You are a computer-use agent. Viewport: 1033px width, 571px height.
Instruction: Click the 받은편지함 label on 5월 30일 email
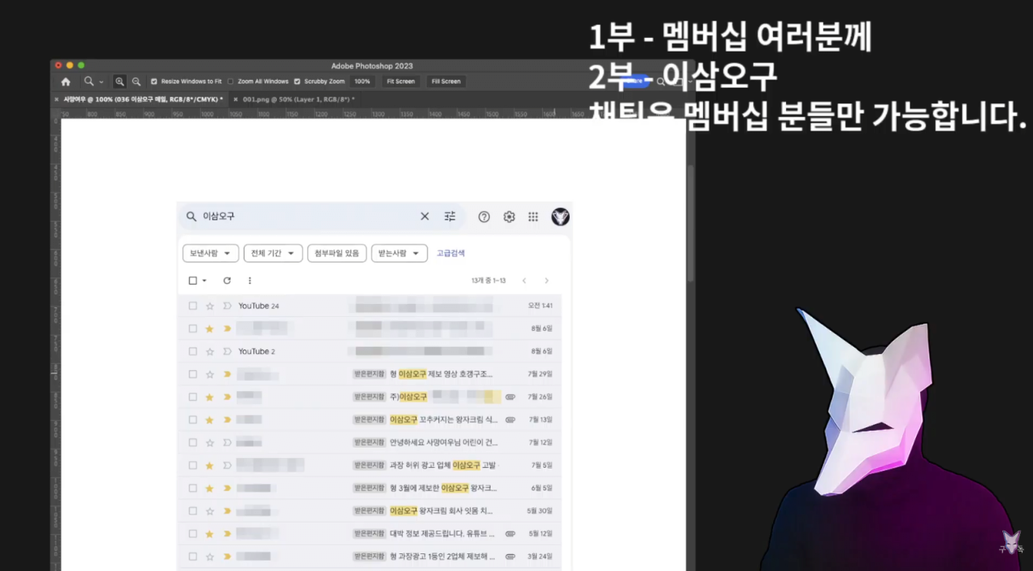point(370,511)
